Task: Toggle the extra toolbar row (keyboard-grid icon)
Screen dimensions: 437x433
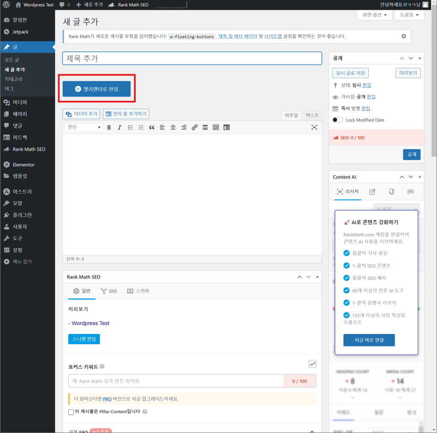Action: click(x=216, y=127)
